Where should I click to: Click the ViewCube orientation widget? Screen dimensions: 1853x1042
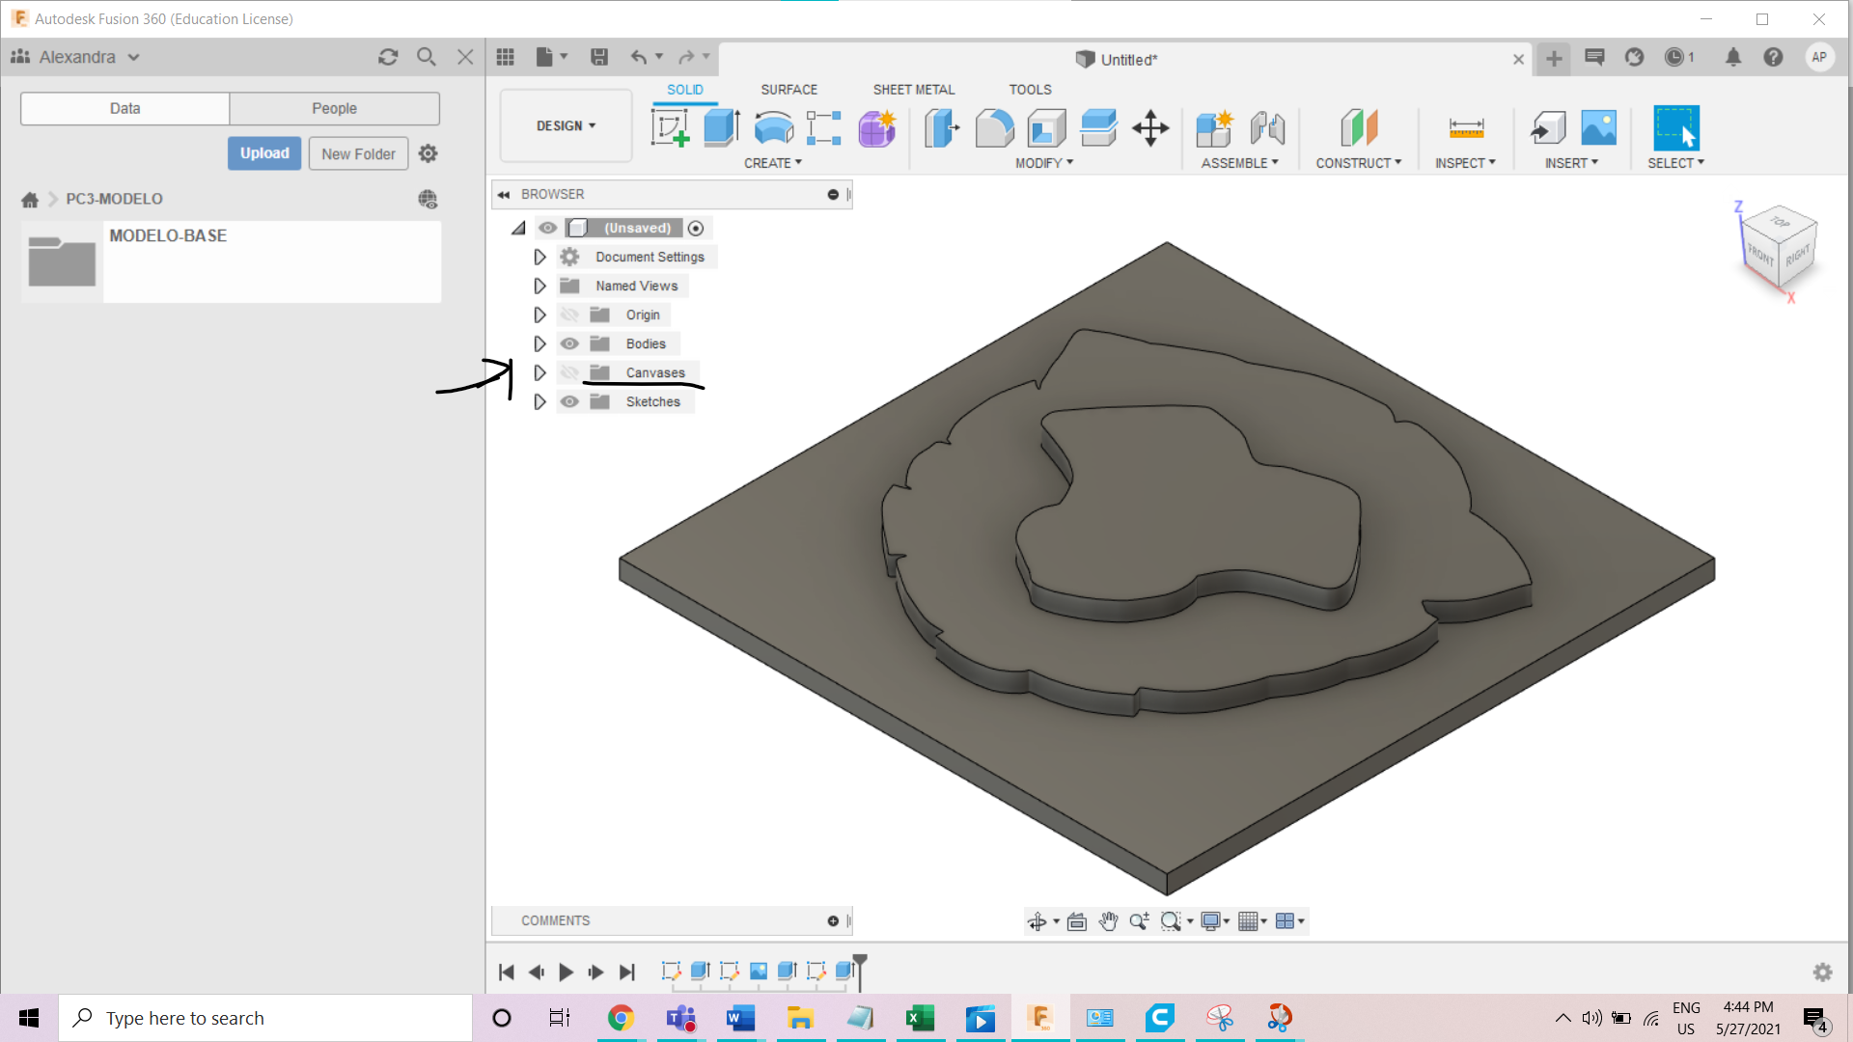click(1779, 248)
